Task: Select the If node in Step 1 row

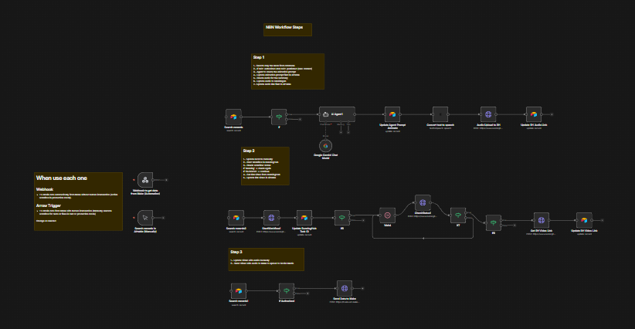Action: click(278, 116)
